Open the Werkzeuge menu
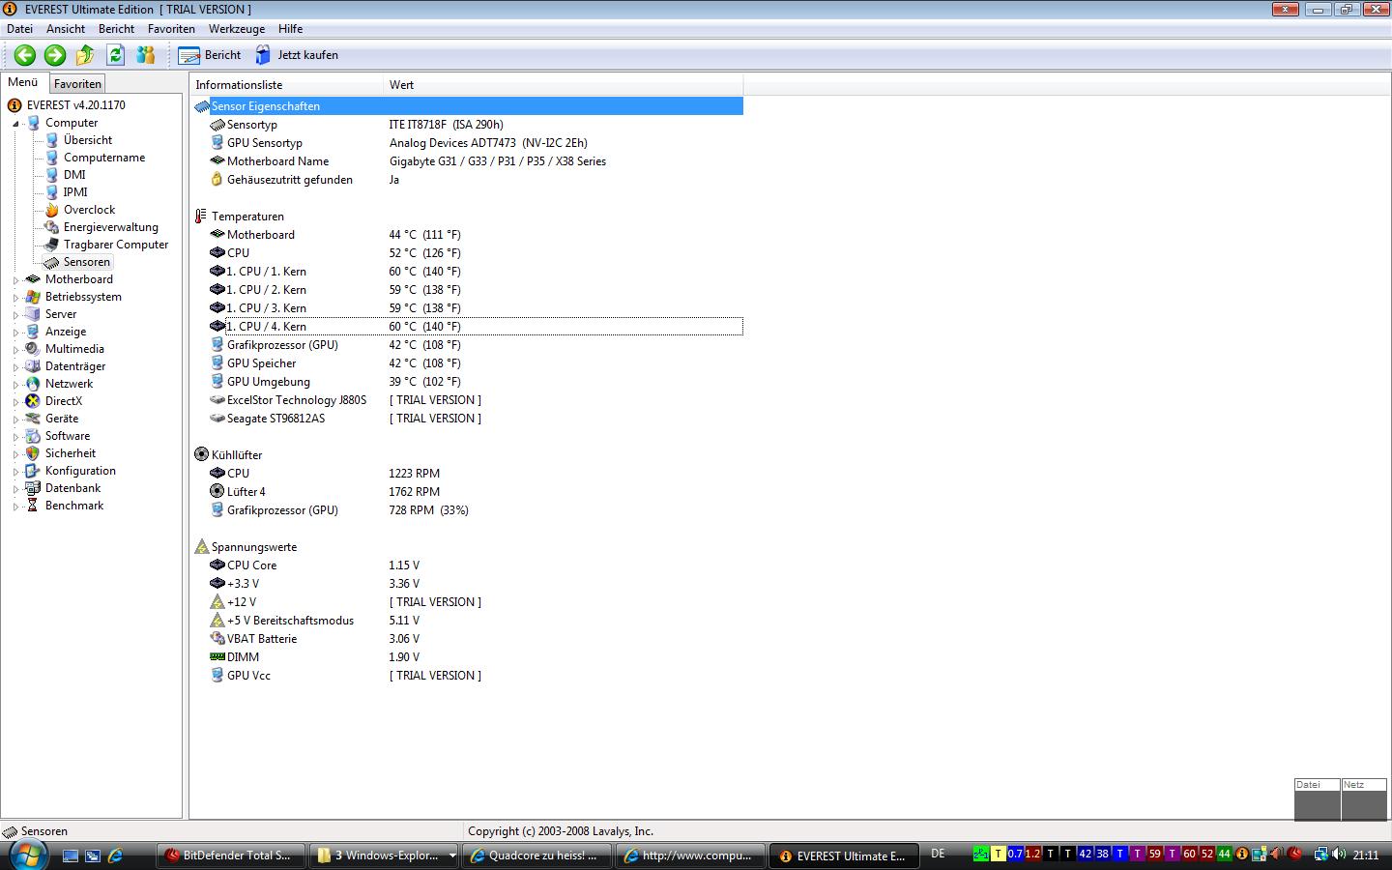Image resolution: width=1392 pixels, height=870 pixels. (x=237, y=29)
